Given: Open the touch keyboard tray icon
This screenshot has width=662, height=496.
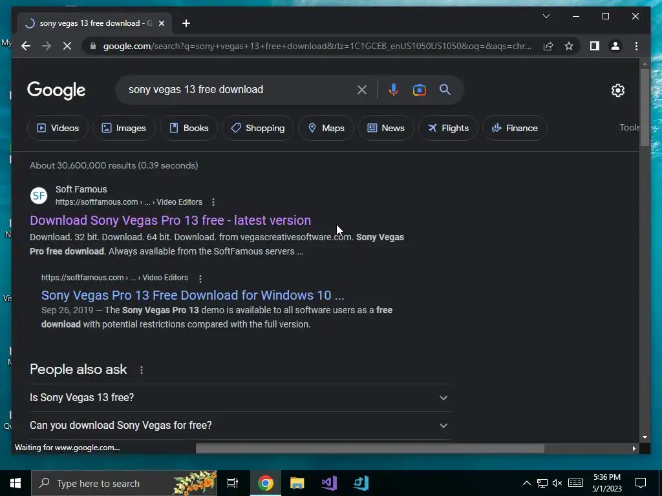Looking at the screenshot, I should [x=575, y=483].
